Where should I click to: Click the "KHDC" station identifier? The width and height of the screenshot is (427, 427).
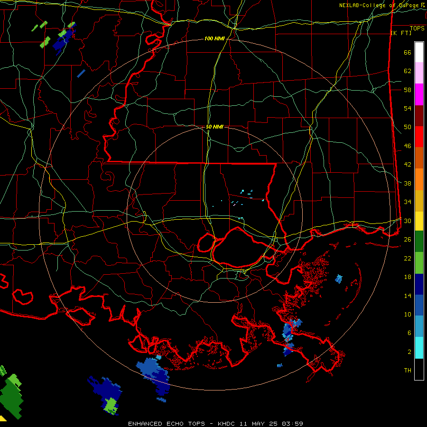(x=227, y=424)
